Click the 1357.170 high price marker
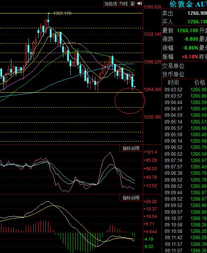This screenshot has height=253, width=207. 62,13
